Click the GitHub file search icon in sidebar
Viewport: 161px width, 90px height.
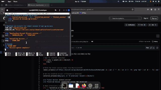pyautogui.click(x=4, y=45)
